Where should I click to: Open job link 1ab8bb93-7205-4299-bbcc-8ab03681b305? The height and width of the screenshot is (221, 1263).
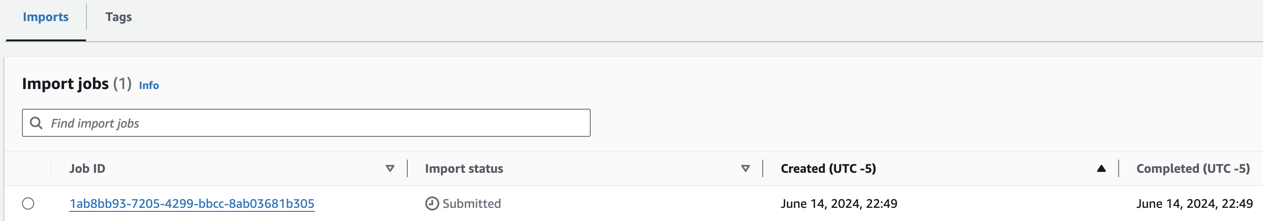[192, 203]
